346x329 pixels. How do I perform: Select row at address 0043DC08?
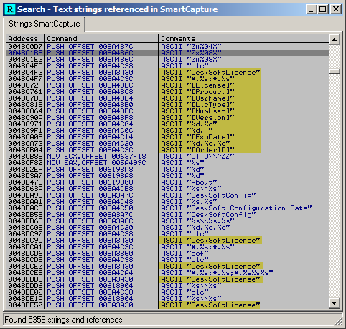[x=167, y=228]
